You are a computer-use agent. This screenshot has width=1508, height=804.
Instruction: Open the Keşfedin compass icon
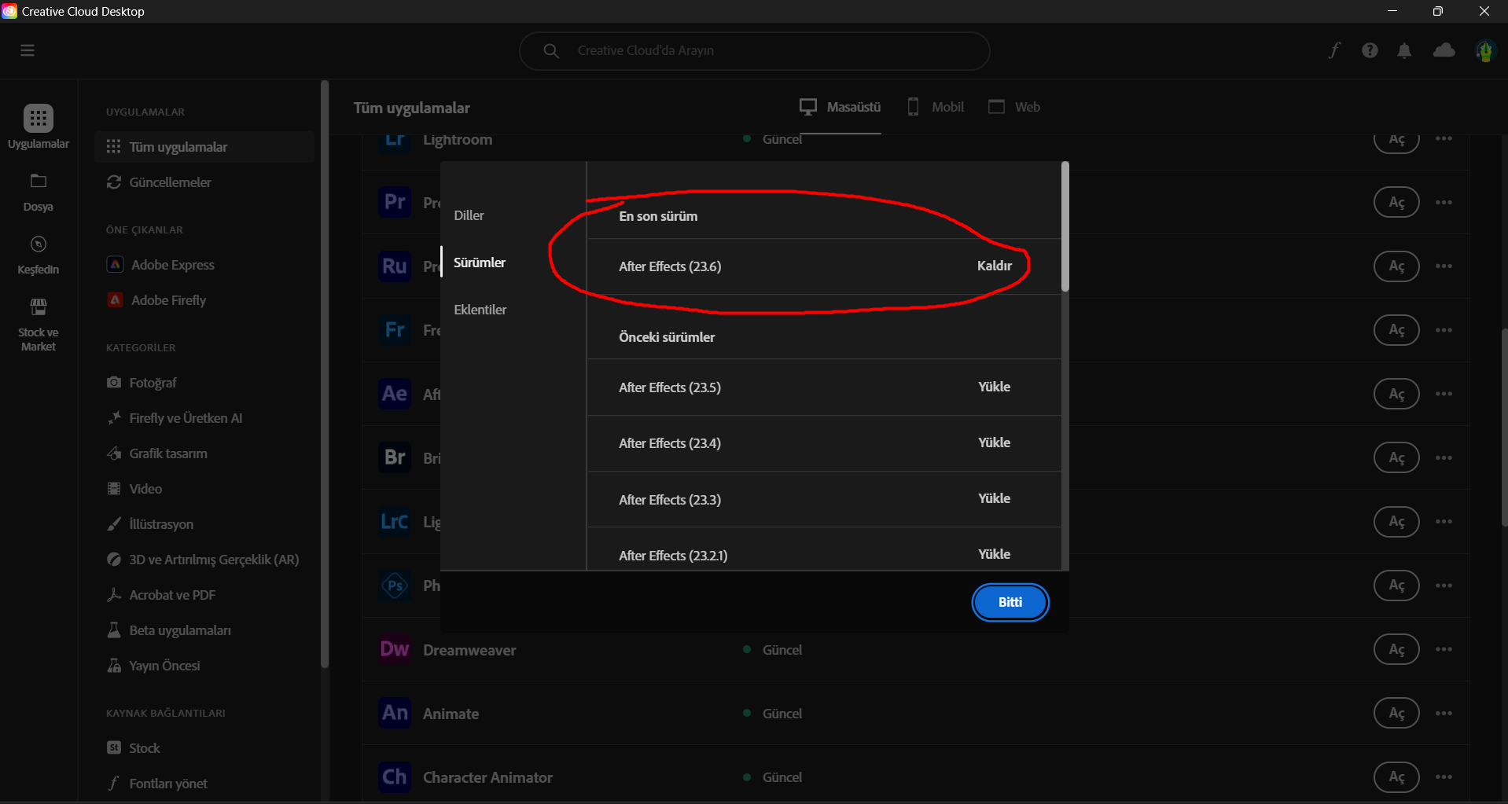39,244
